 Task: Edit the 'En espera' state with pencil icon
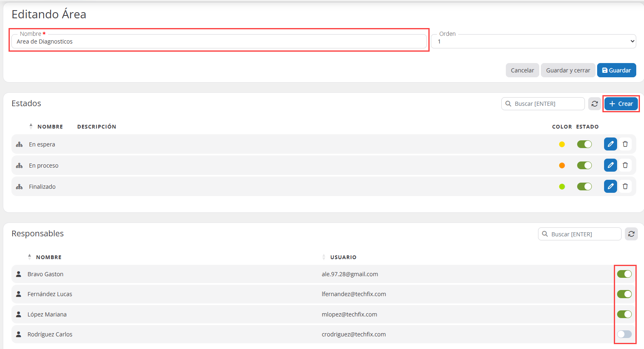point(610,144)
